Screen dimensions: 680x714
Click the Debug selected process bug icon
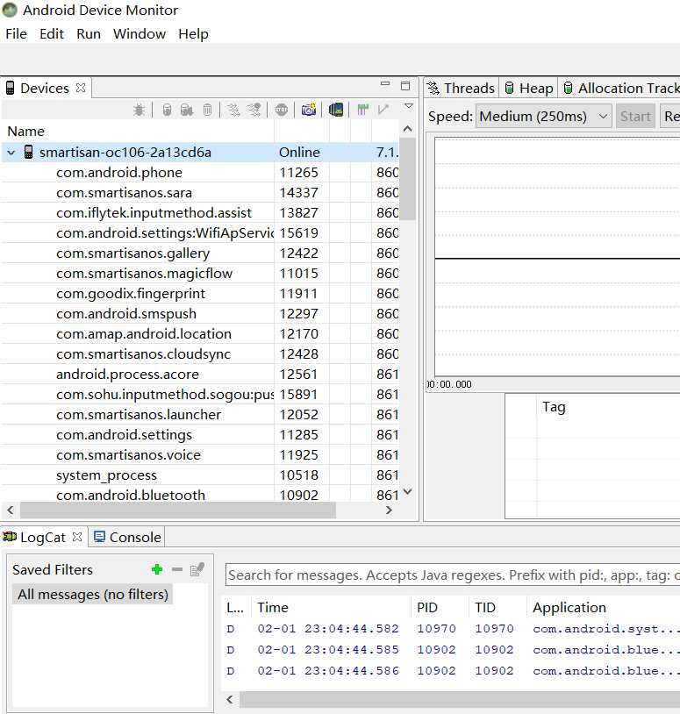(139, 110)
